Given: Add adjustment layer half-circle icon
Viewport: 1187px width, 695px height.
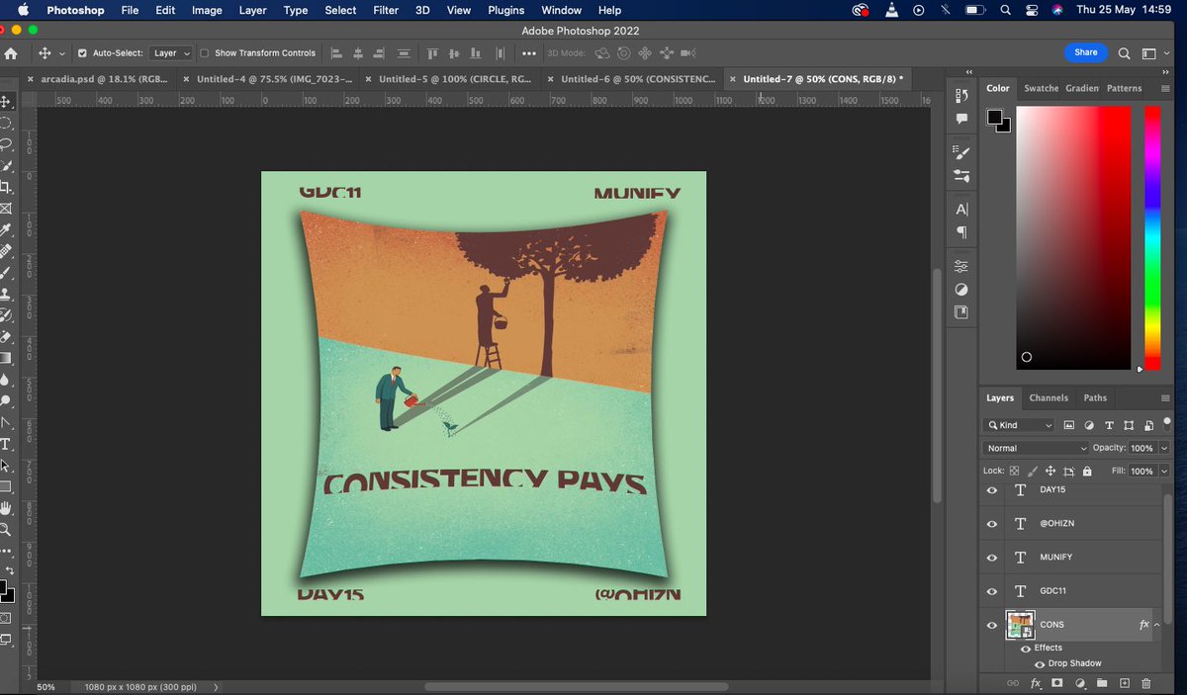Looking at the screenshot, I should pyautogui.click(x=1080, y=683).
